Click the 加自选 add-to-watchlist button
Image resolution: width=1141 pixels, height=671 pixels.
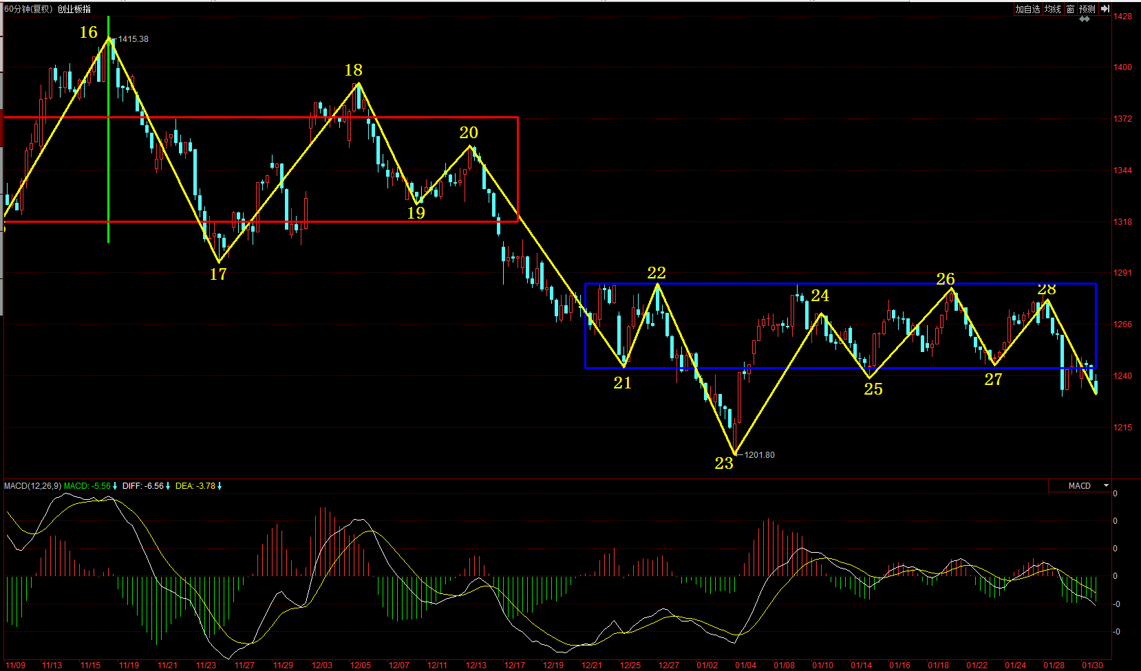(1027, 9)
